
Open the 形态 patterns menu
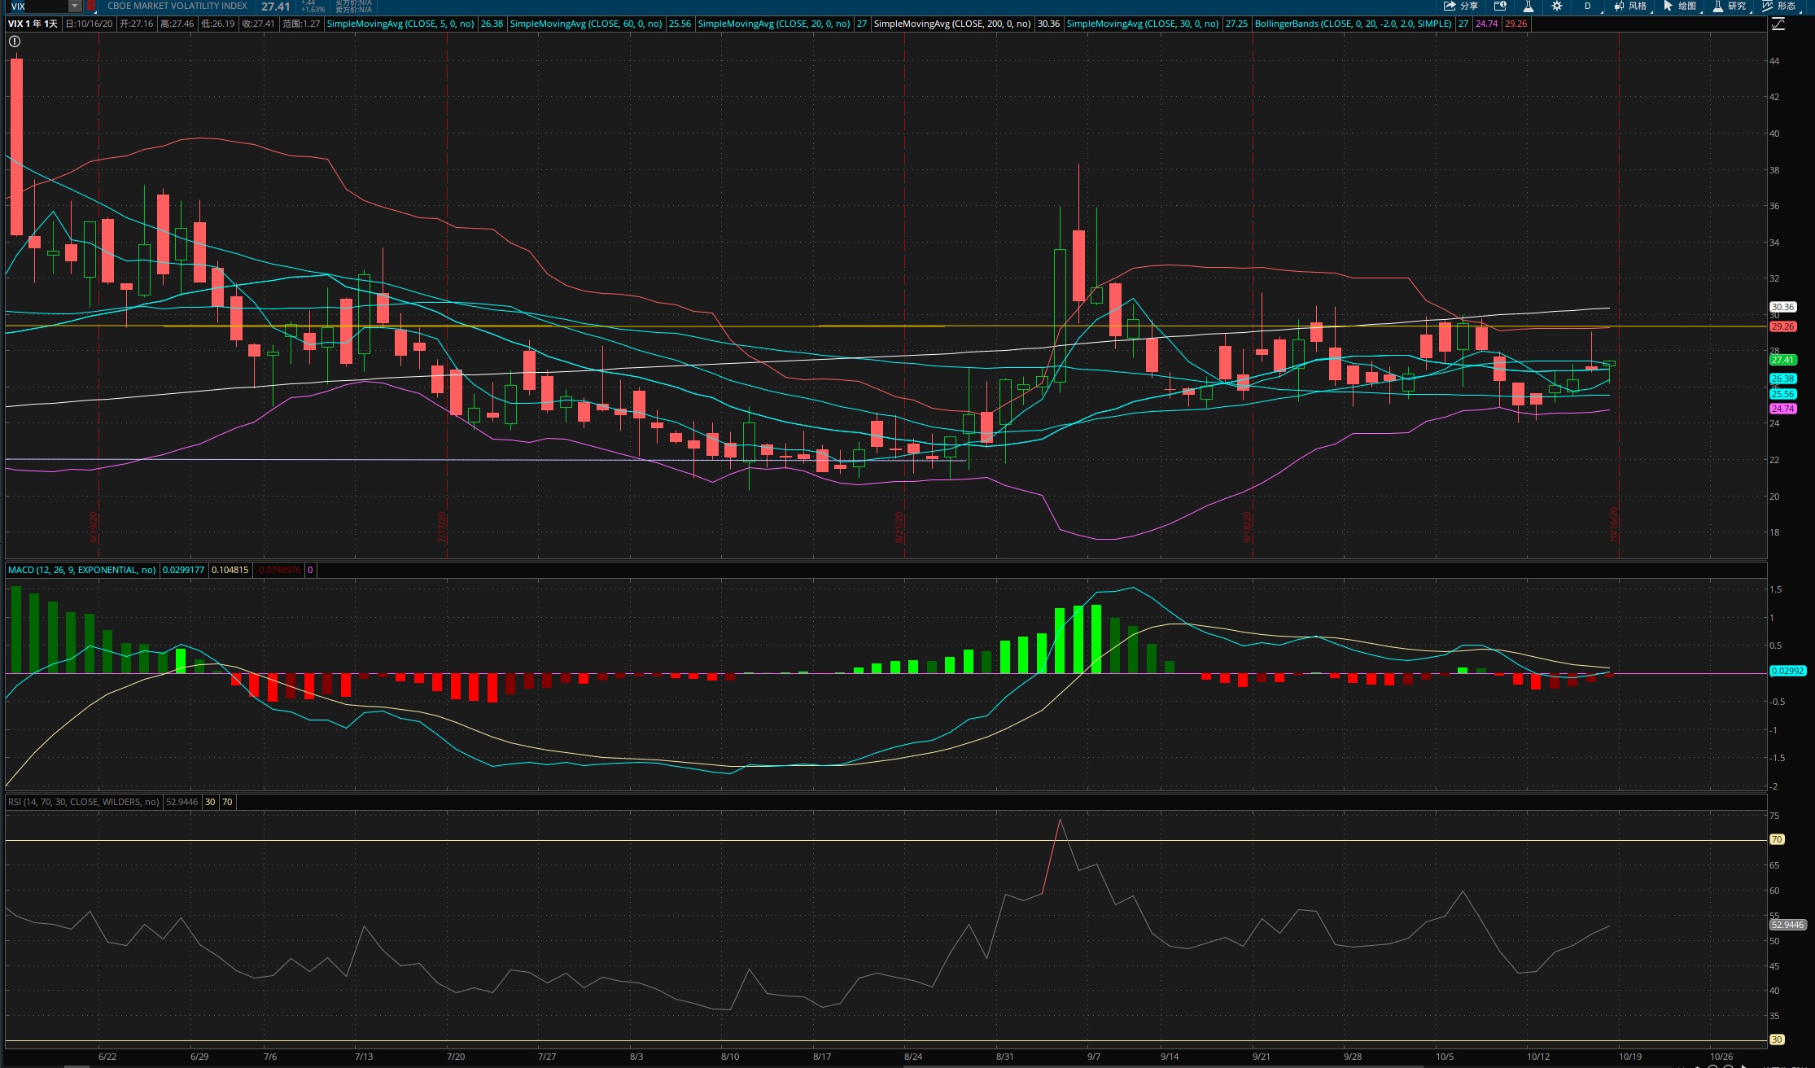(1779, 6)
